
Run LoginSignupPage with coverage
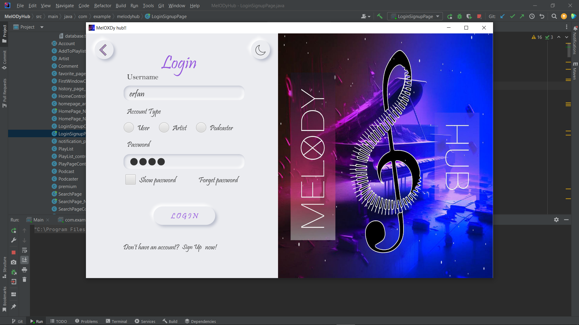[x=469, y=16]
